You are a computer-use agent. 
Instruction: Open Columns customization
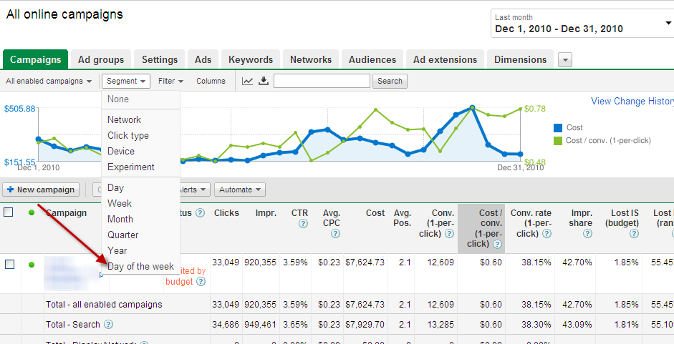(x=211, y=81)
